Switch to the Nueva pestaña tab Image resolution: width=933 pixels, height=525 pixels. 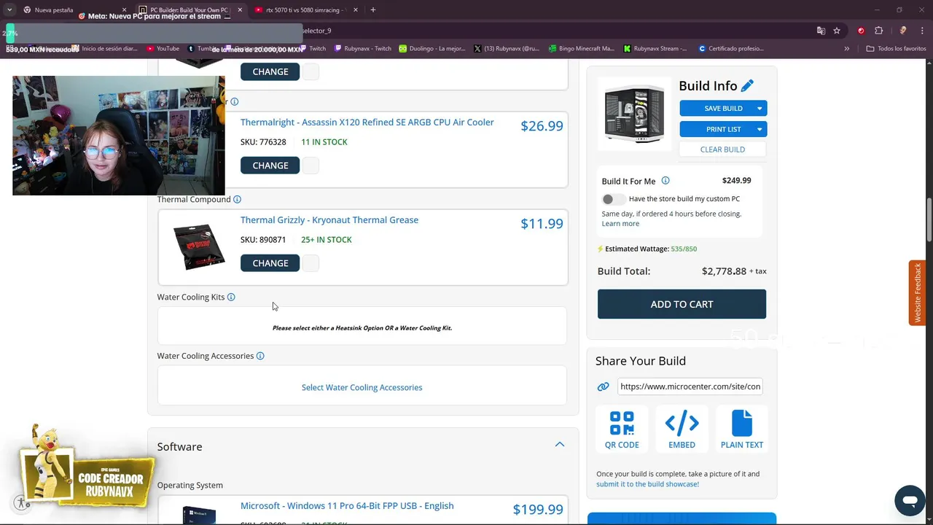click(73, 10)
